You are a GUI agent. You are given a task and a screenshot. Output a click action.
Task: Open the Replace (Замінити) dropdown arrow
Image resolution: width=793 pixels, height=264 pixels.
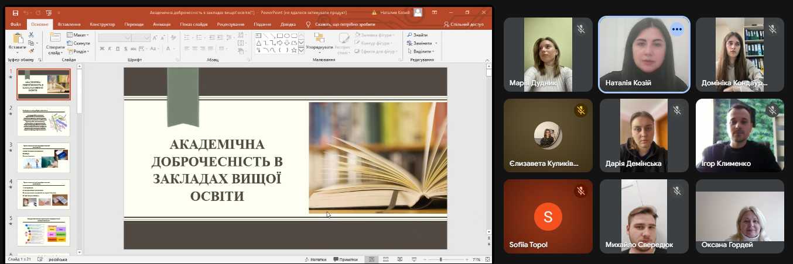point(436,43)
